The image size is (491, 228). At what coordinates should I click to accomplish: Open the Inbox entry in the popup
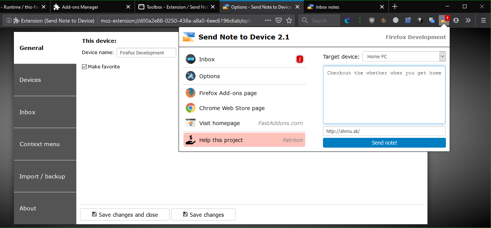pyautogui.click(x=244, y=59)
